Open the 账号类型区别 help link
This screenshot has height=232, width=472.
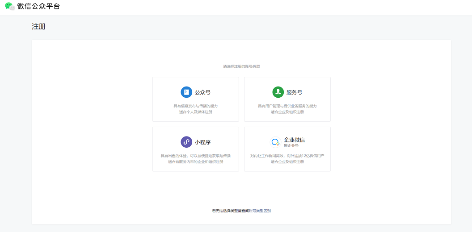pos(260,211)
